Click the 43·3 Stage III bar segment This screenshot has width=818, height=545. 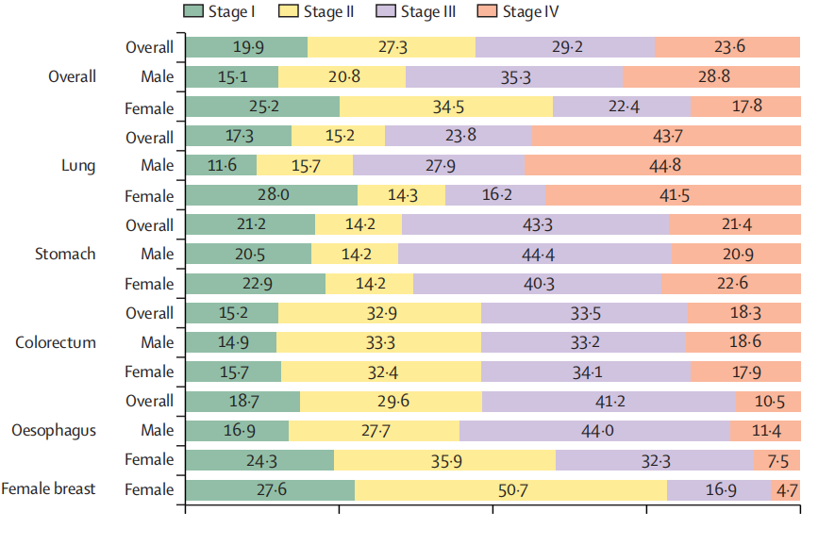(535, 225)
